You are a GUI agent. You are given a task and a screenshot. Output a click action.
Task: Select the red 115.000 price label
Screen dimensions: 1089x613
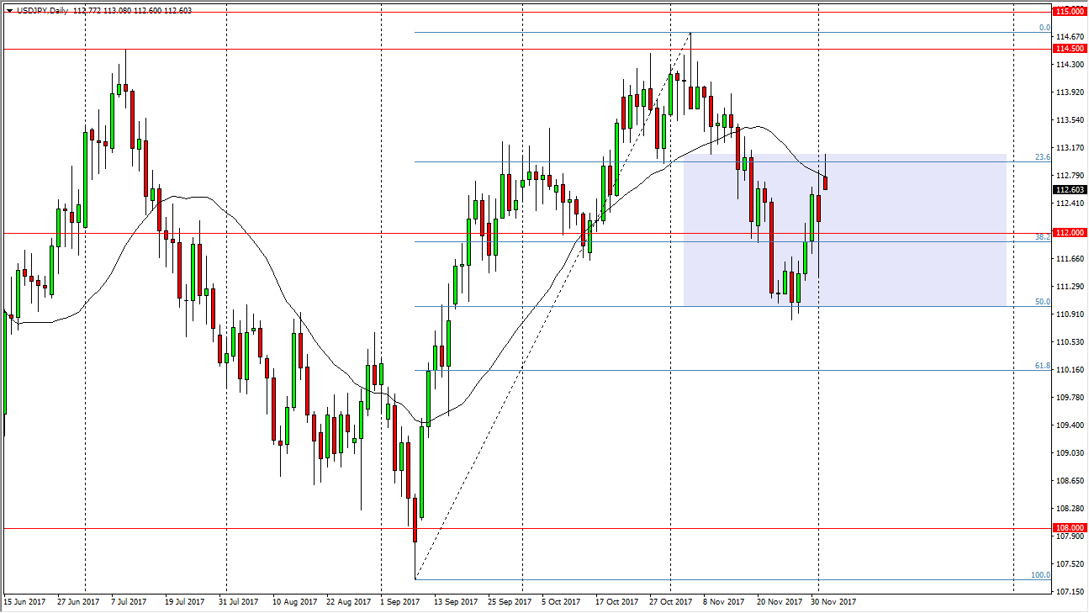pos(1068,12)
